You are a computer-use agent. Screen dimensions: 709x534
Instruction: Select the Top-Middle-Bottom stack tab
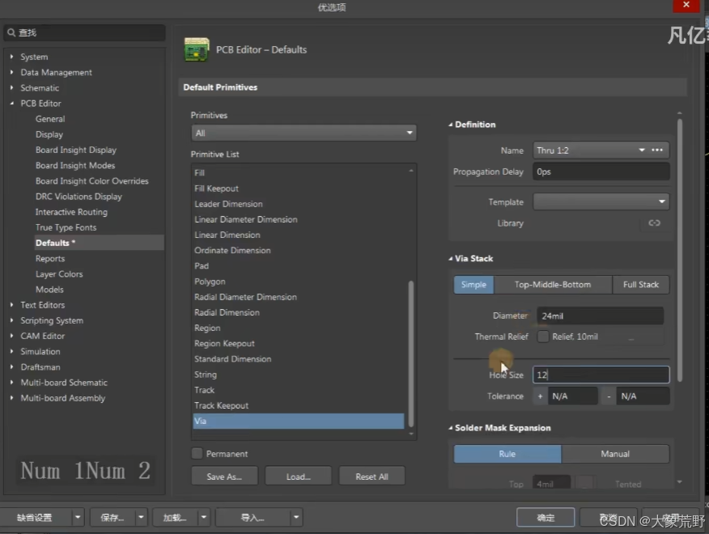tap(553, 285)
